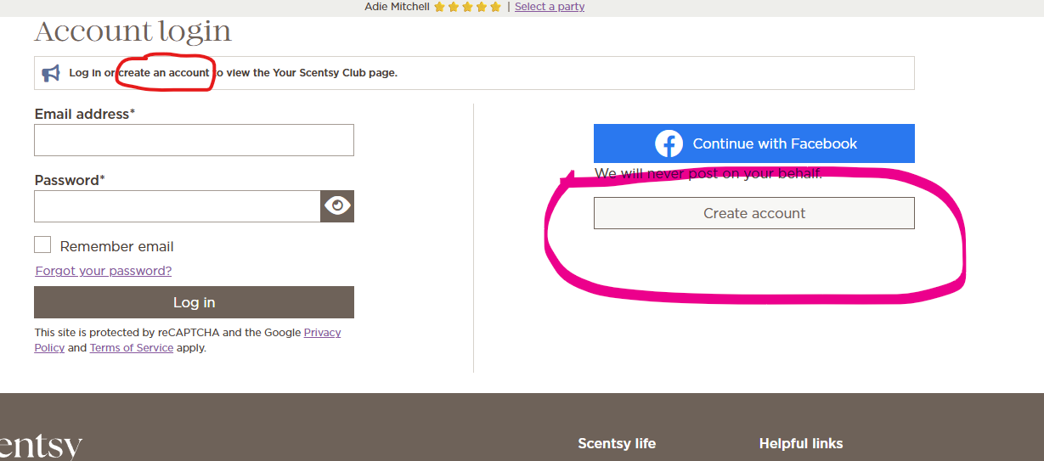Click Continue with Facebook button

coord(754,143)
